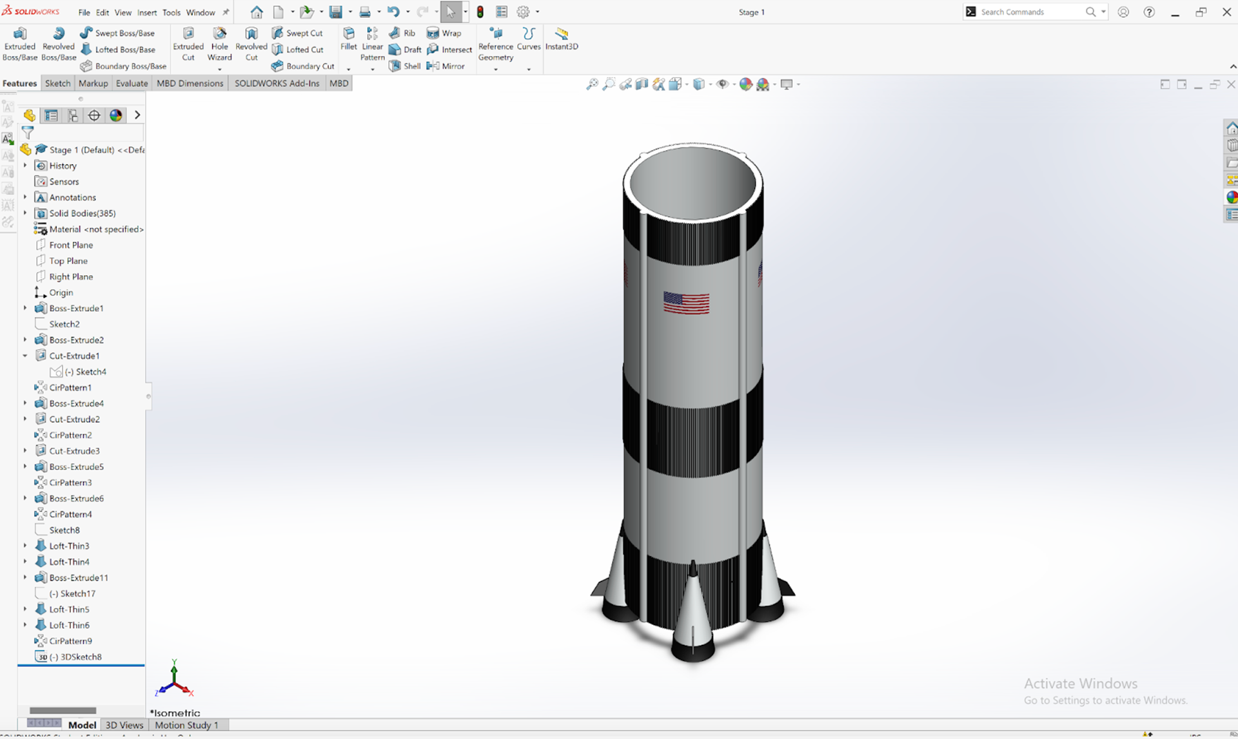Click the Zoom to Fit icon
Screen dimensions: 1238x739
591,84
